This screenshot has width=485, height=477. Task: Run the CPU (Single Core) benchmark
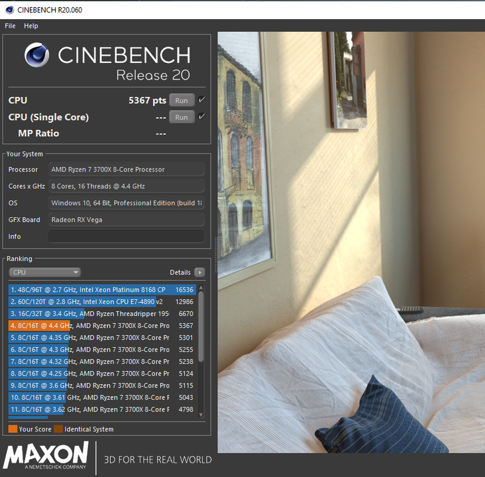click(x=182, y=117)
